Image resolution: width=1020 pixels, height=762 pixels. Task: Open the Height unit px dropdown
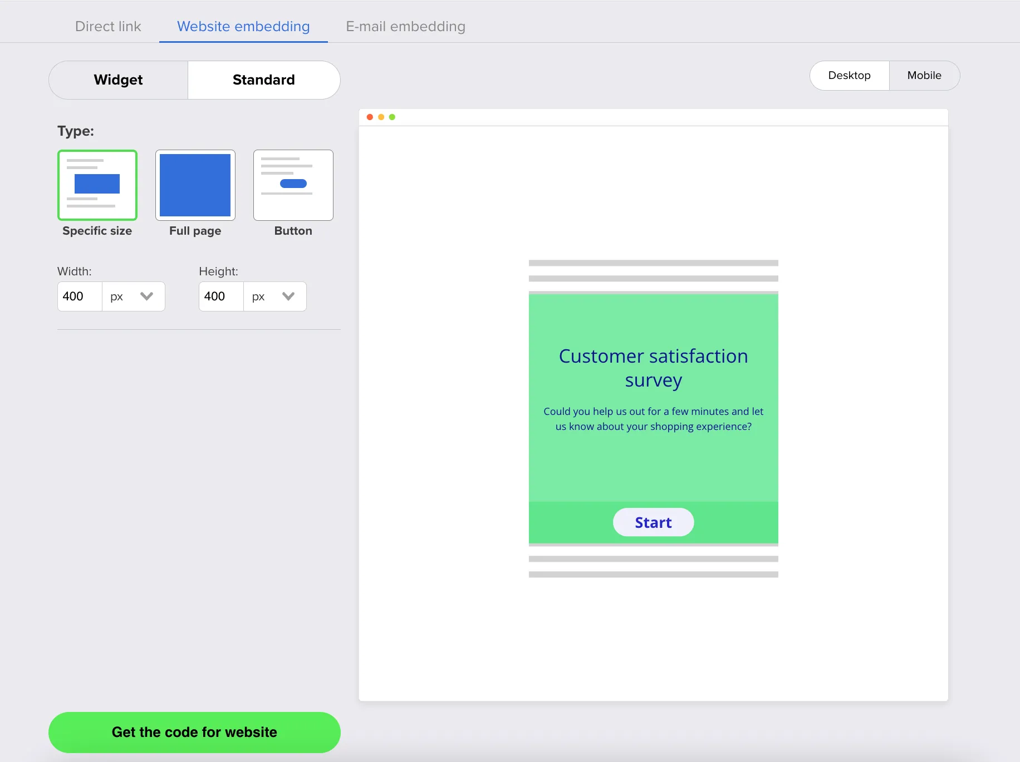tap(275, 296)
